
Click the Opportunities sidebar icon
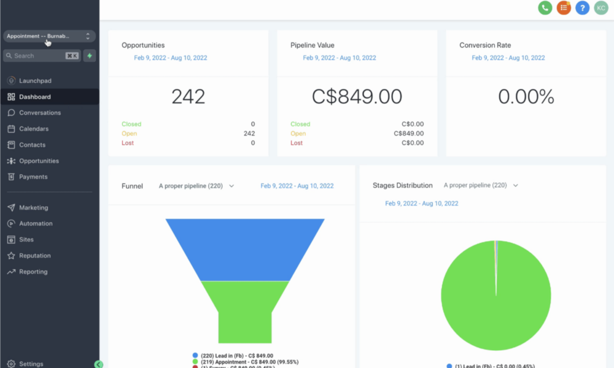click(x=11, y=161)
